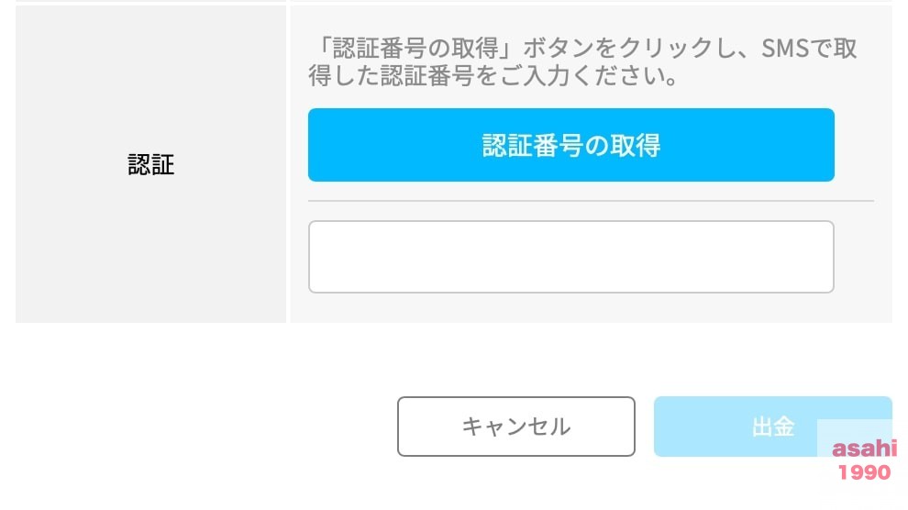Click the 認証番号の取得 button
908x510 pixels.
(x=571, y=145)
